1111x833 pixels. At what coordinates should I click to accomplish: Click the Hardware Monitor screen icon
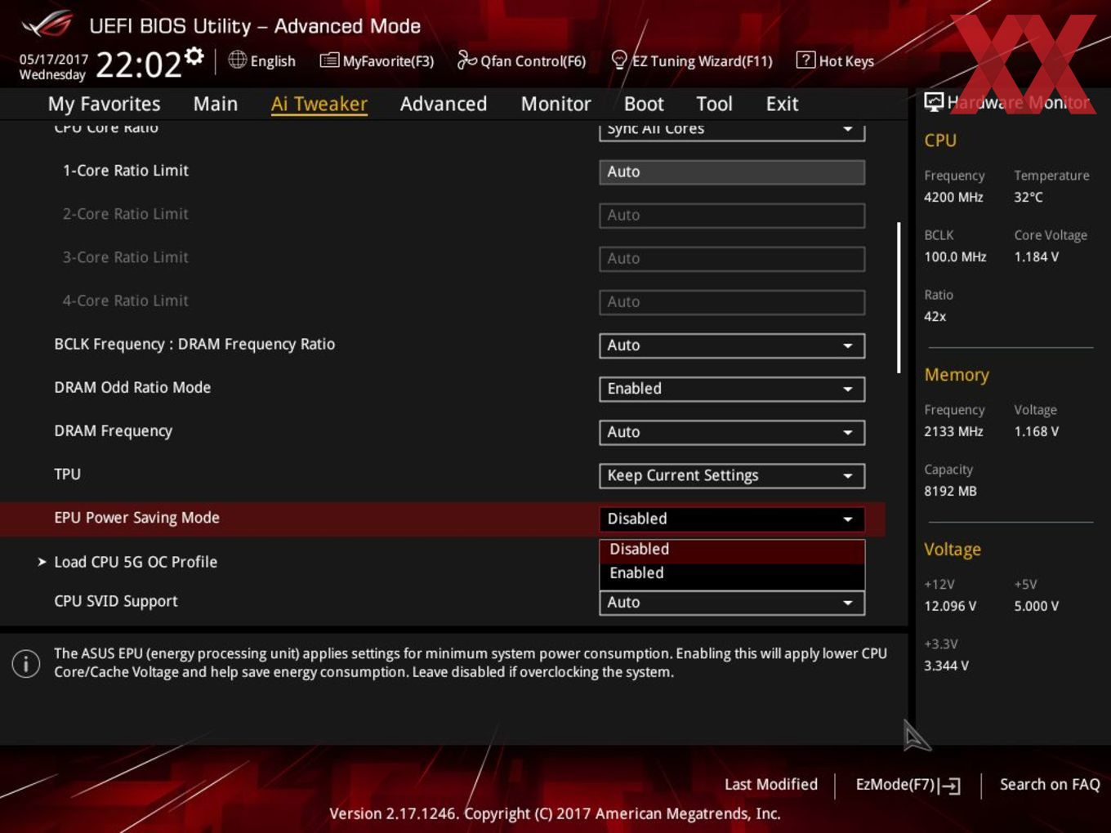[934, 101]
